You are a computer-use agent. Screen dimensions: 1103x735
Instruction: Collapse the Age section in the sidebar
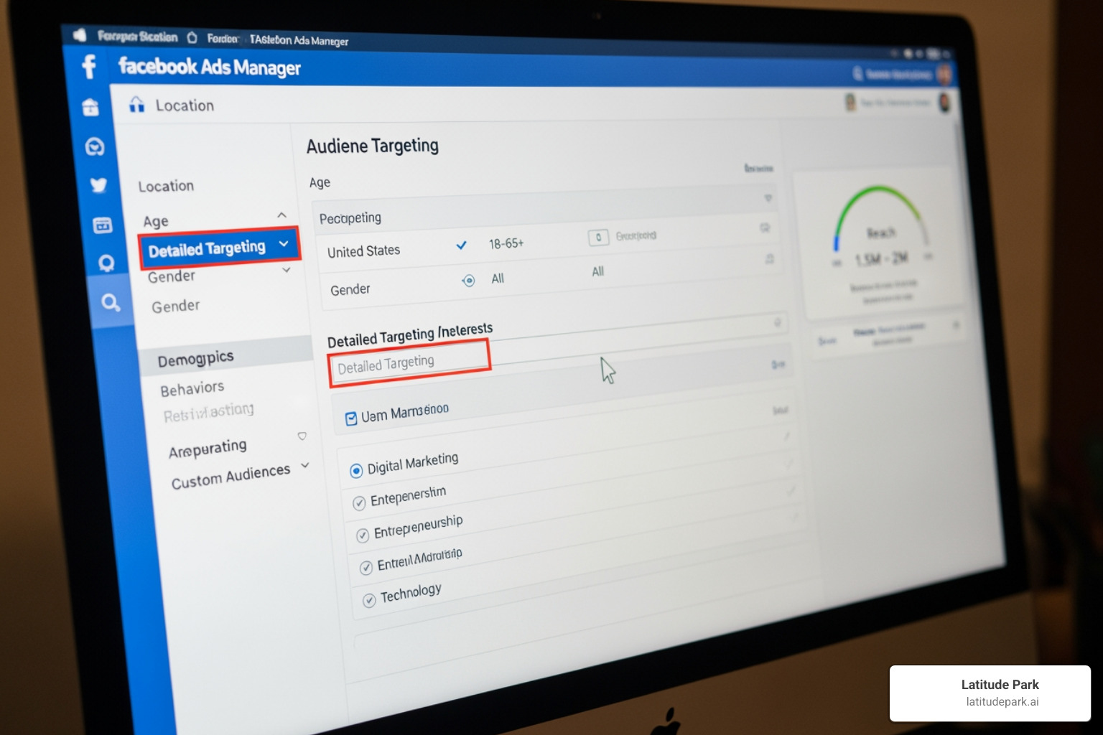281,215
